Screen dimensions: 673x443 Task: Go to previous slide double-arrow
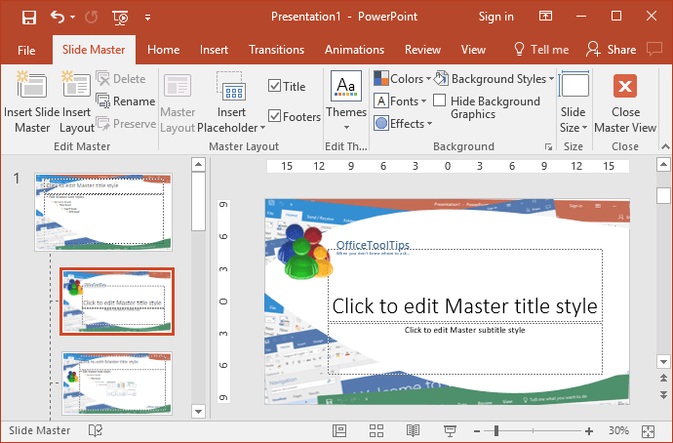coord(663,379)
